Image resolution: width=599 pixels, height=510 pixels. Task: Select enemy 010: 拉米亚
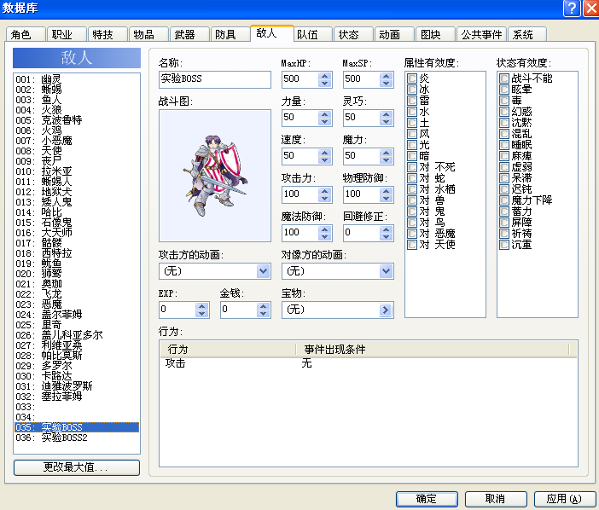point(77,171)
